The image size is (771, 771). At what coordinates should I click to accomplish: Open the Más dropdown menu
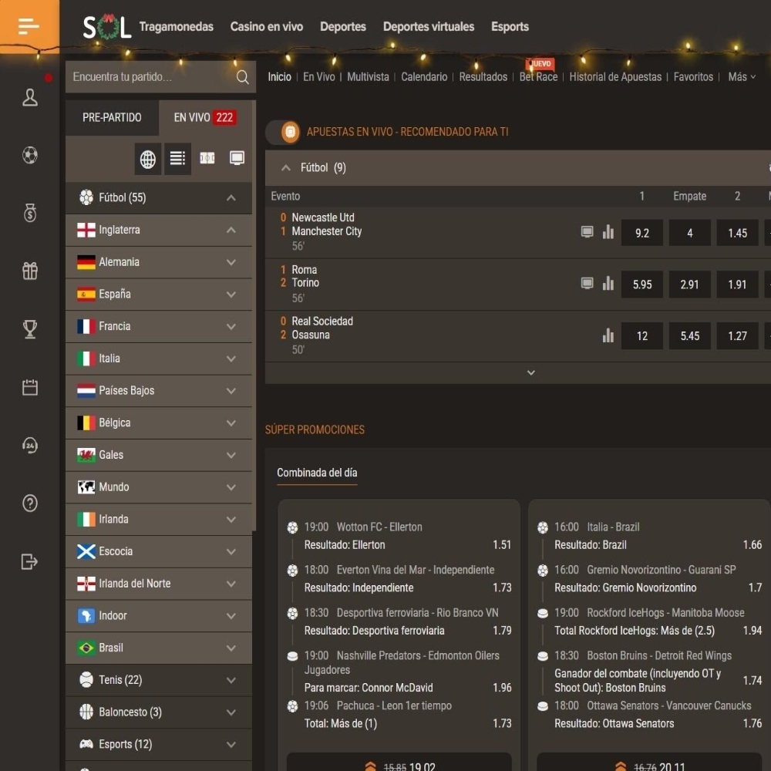(x=742, y=77)
